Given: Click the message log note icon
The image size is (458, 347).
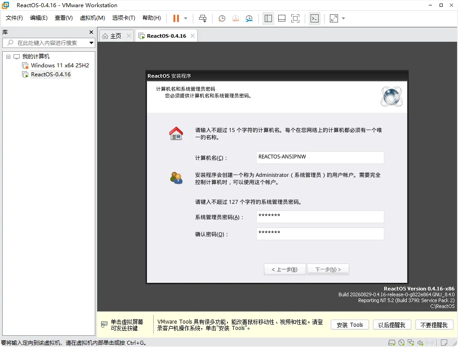Looking at the screenshot, I should [x=444, y=343].
